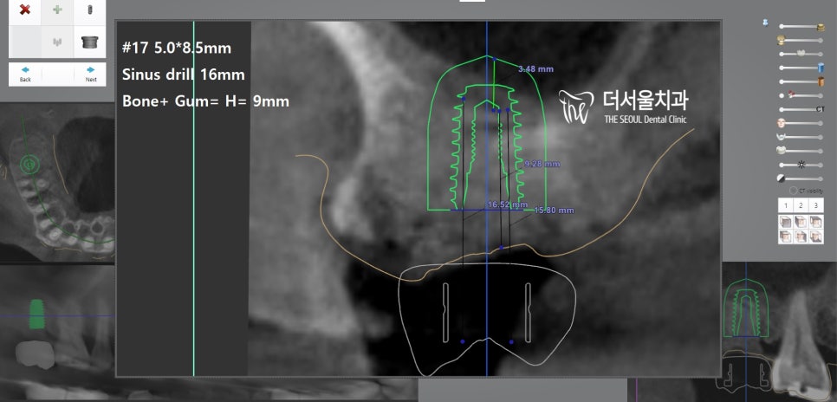
Task: Select view preset 1
Action: 785,205
